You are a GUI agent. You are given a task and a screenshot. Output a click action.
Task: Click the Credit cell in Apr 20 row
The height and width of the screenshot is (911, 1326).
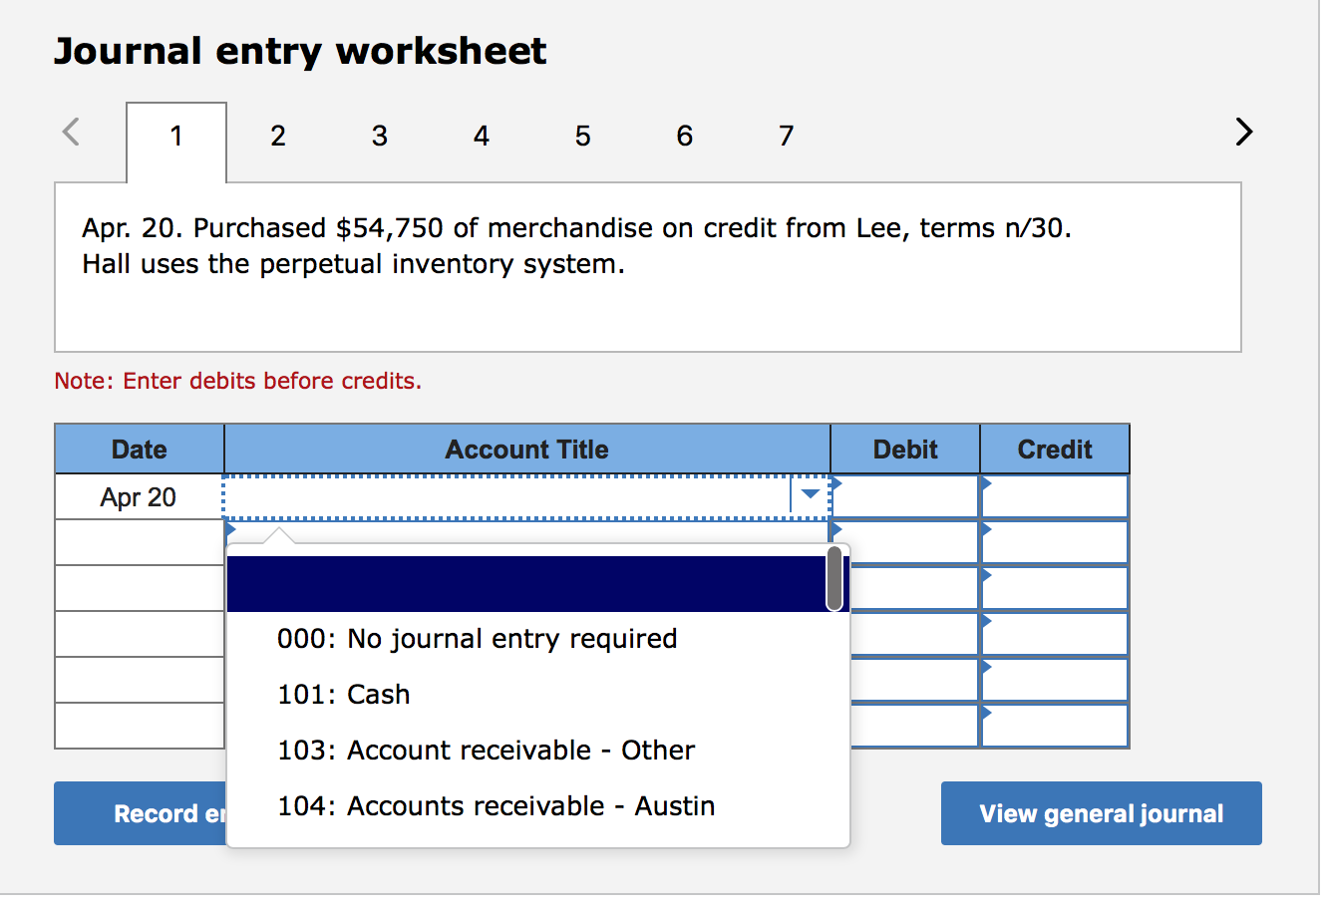(x=1055, y=496)
